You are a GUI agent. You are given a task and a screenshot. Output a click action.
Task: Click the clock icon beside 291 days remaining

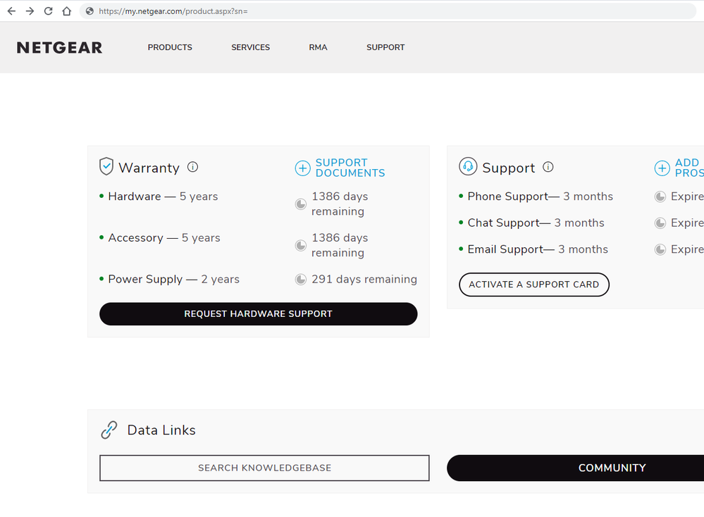(x=300, y=279)
